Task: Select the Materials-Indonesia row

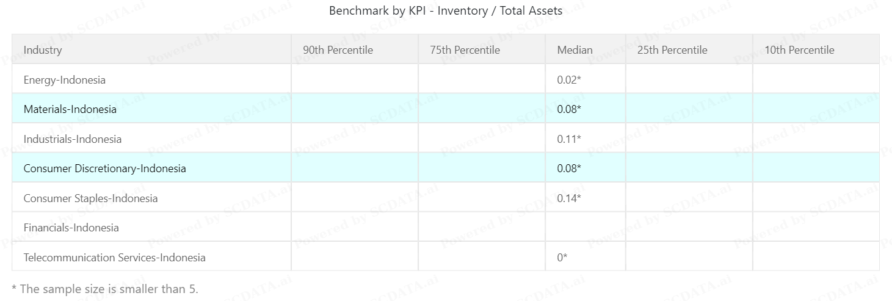Action: tap(70, 109)
